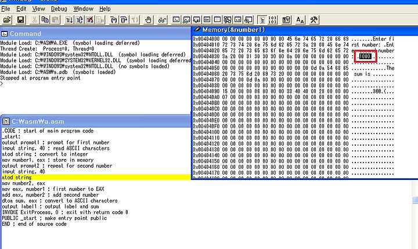
Task: Click the Cut scissors icon
Action: (34, 20)
